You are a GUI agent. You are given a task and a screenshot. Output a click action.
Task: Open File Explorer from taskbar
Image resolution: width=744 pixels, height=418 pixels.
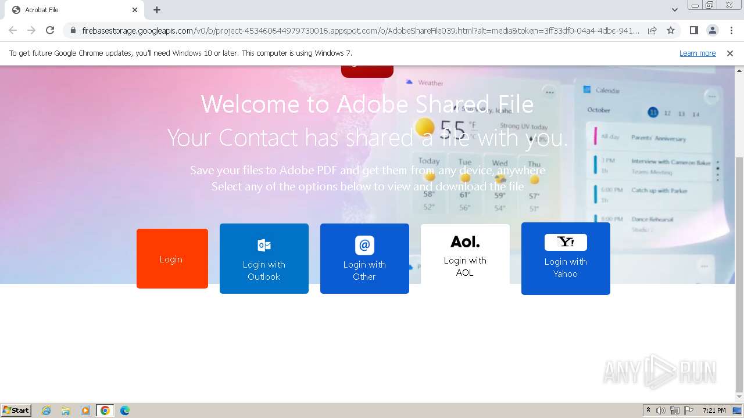point(66,410)
